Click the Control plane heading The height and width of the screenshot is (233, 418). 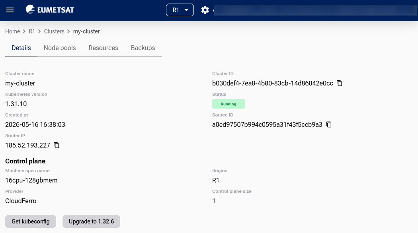click(x=25, y=161)
